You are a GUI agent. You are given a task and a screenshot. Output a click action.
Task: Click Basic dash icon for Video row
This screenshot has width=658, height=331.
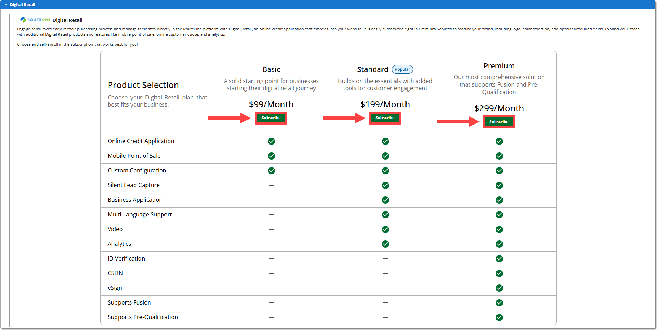tap(272, 229)
